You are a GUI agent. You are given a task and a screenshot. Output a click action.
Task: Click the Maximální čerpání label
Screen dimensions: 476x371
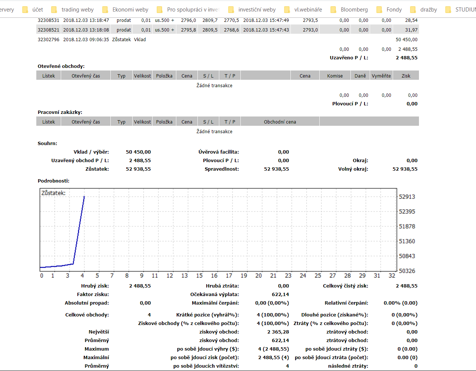216,303
